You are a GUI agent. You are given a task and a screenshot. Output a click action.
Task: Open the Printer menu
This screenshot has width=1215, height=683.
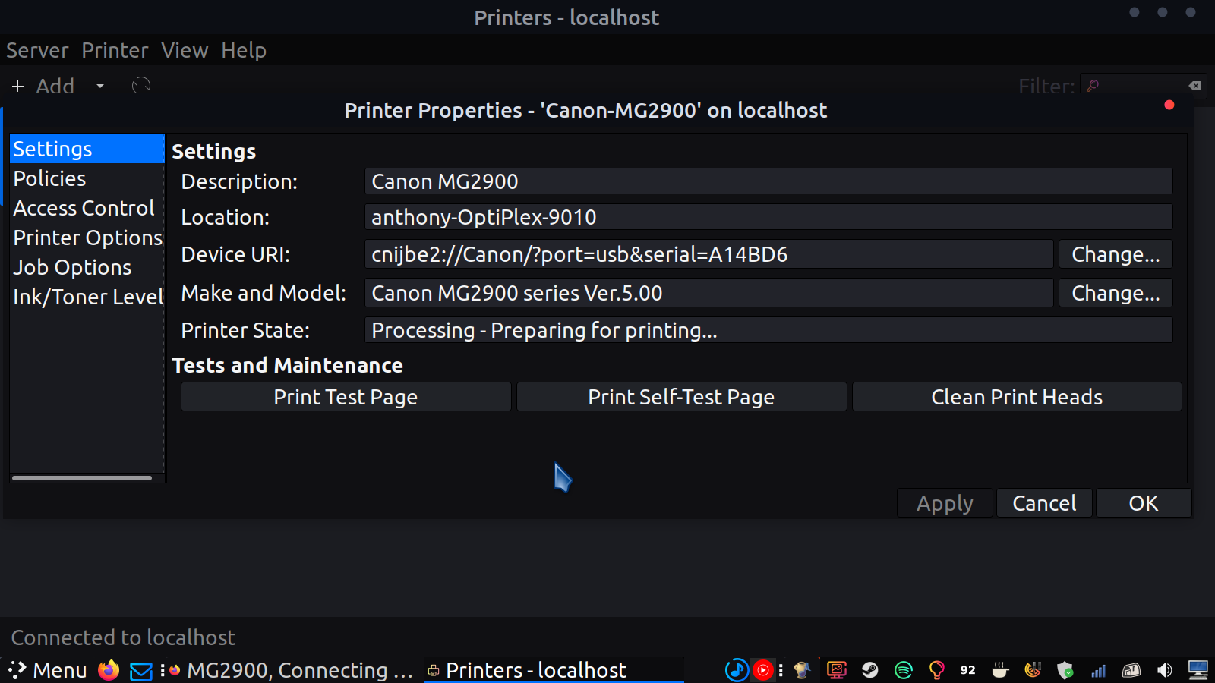[x=115, y=50]
